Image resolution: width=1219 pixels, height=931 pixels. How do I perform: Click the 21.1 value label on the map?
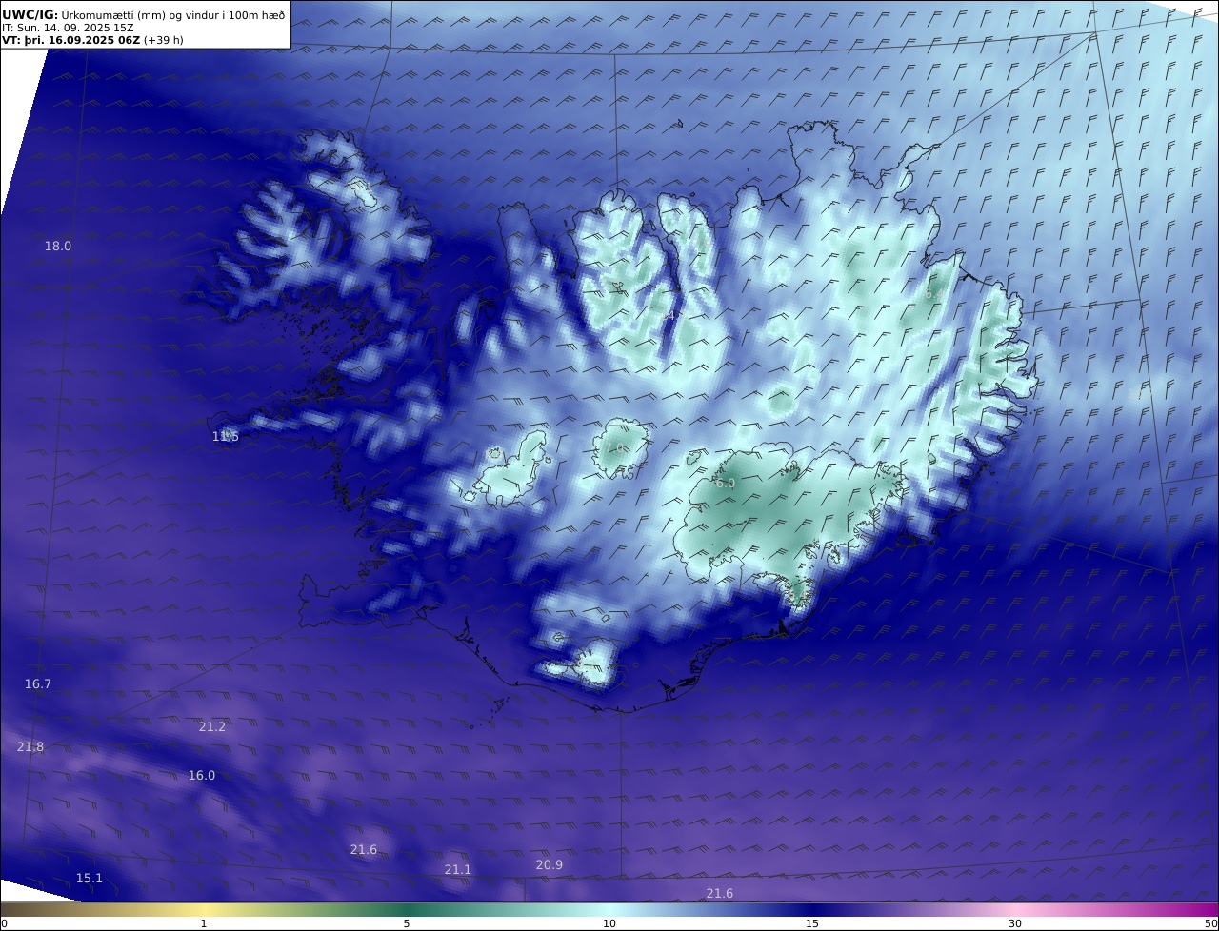coord(458,869)
